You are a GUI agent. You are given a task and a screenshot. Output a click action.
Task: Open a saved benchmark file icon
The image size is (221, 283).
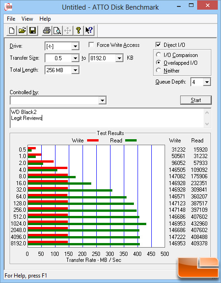[22, 30]
